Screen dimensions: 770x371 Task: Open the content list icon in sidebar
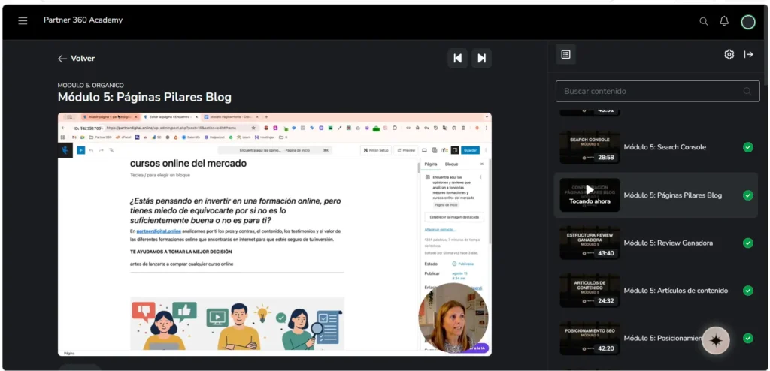565,55
